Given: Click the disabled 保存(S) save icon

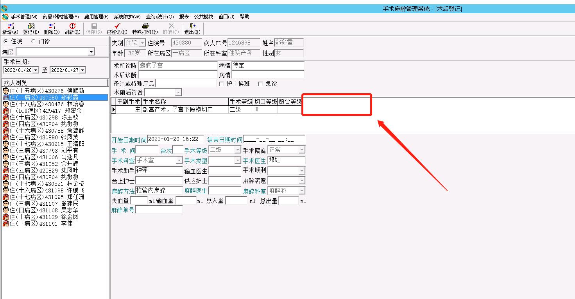Looking at the screenshot, I should tap(93, 28).
